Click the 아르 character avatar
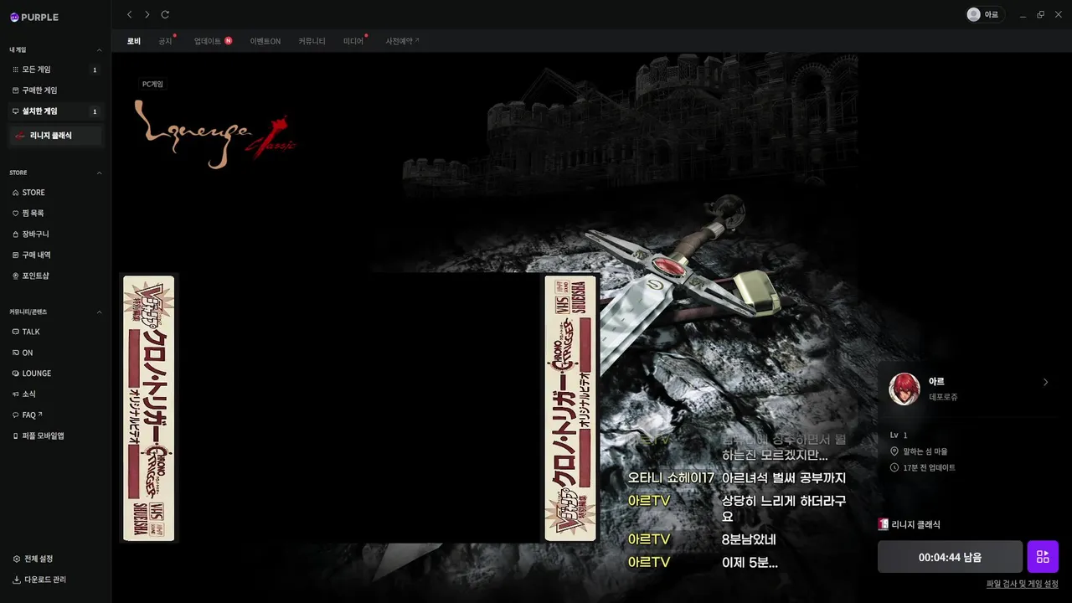1072x603 pixels. pyautogui.click(x=904, y=389)
